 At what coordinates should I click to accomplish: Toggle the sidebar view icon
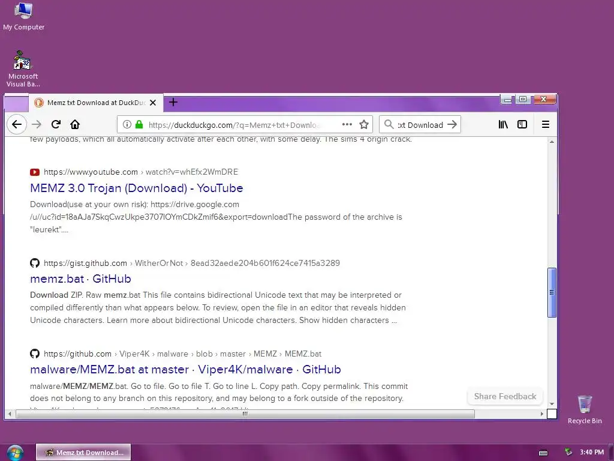(x=522, y=125)
